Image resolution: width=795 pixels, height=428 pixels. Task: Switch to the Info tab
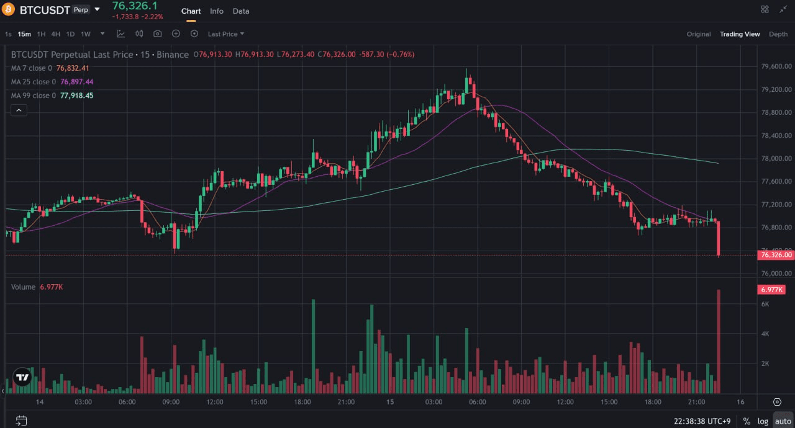217,11
